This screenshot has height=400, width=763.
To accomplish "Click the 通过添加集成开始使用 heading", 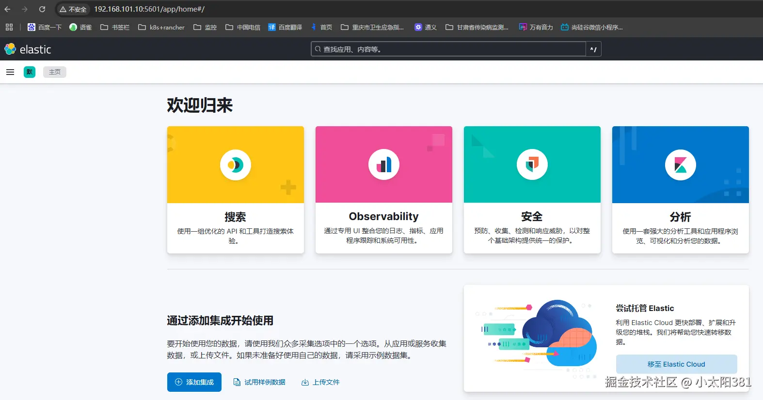I will [x=220, y=320].
